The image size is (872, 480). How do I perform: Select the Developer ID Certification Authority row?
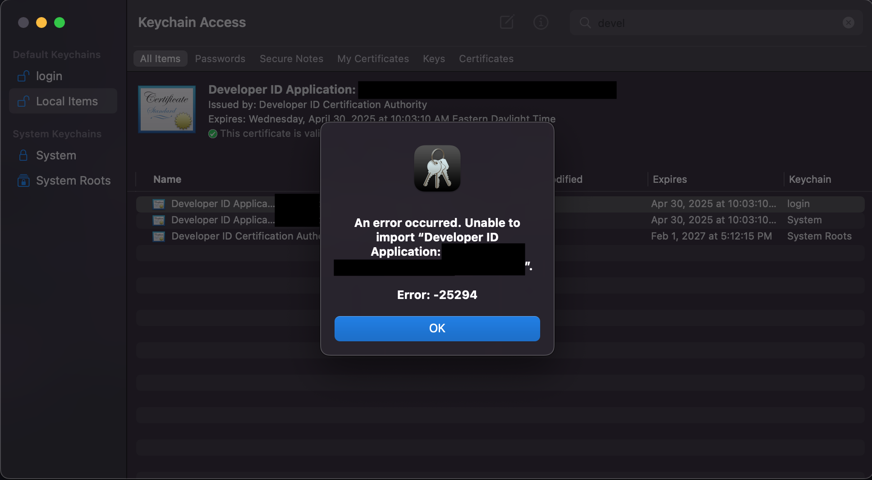click(x=500, y=236)
